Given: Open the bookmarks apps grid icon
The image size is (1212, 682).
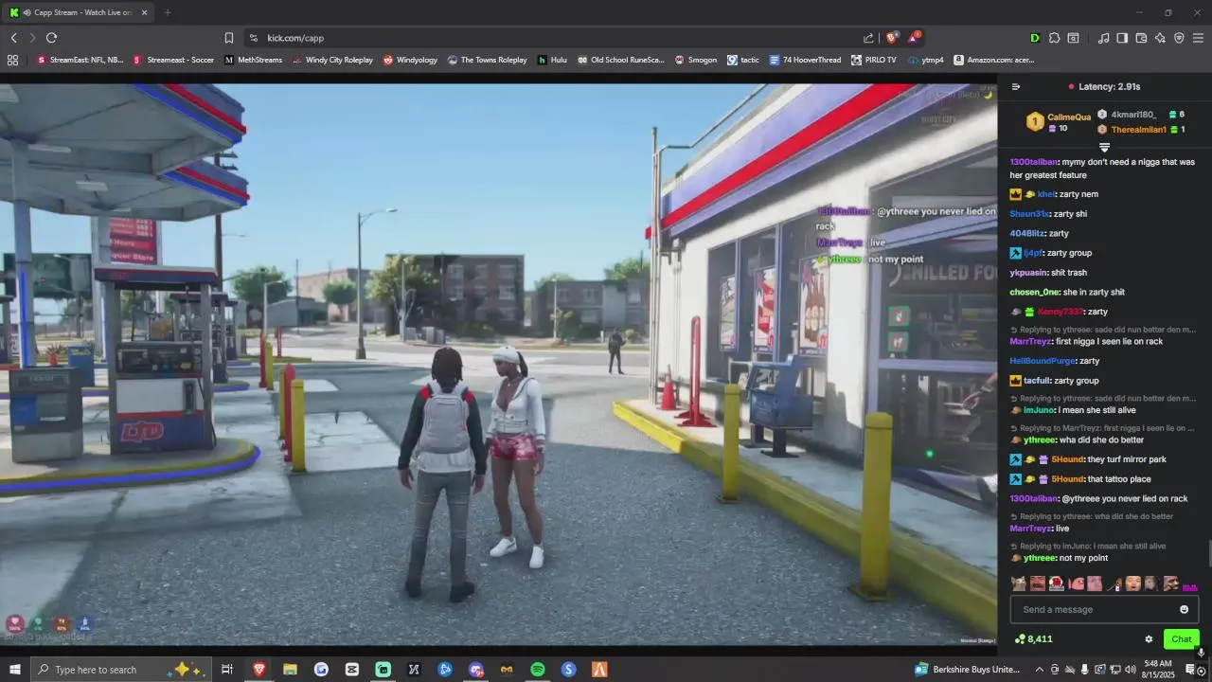Looking at the screenshot, I should coord(12,60).
